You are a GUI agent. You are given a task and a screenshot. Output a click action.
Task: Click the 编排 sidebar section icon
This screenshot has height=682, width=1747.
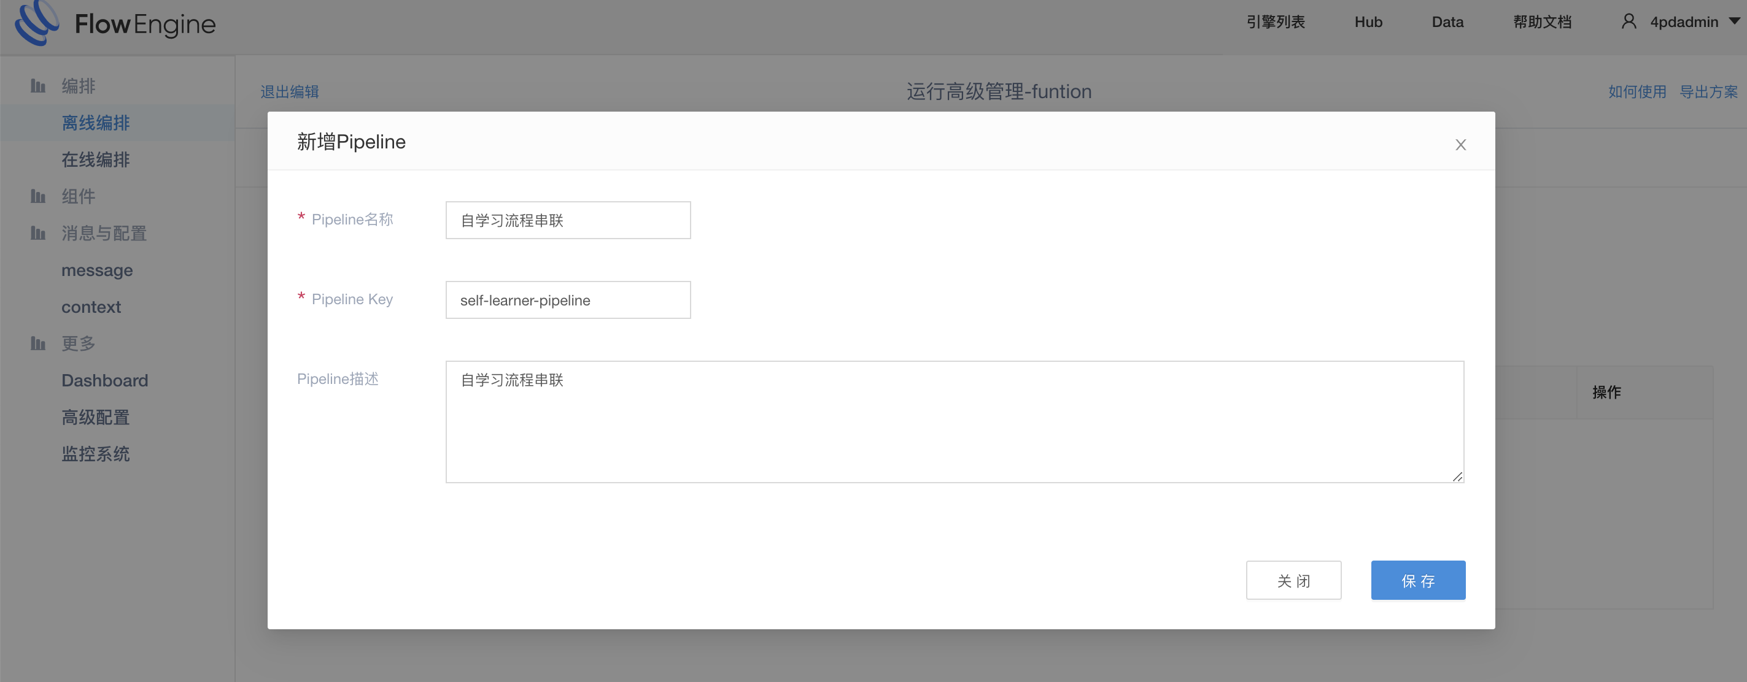point(38,86)
